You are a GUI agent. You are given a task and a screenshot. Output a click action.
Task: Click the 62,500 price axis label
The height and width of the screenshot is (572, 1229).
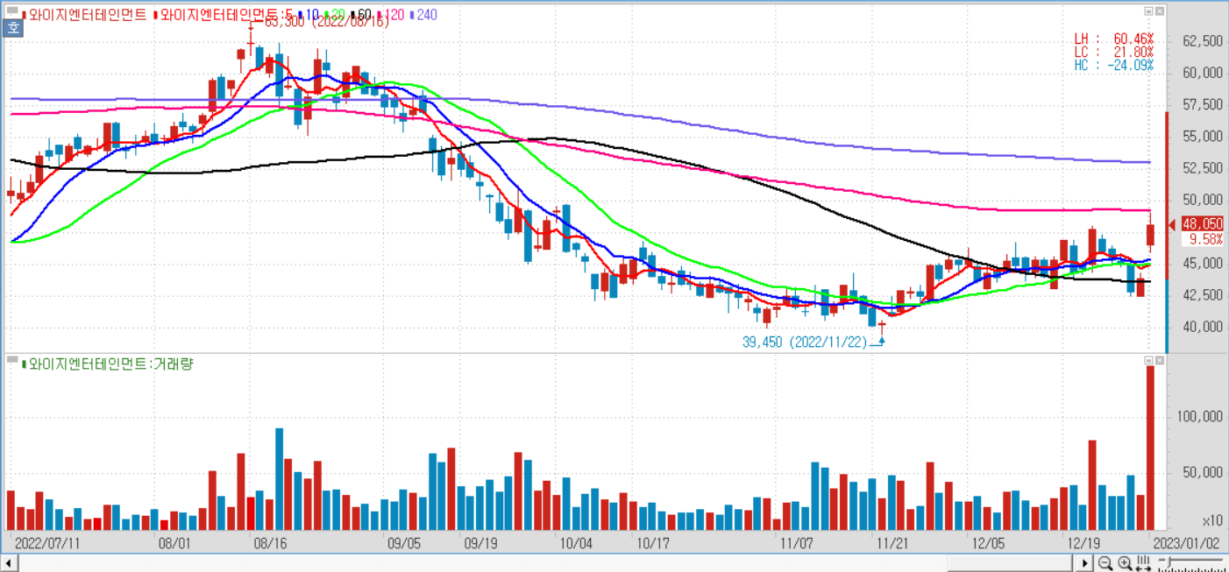(x=1203, y=41)
